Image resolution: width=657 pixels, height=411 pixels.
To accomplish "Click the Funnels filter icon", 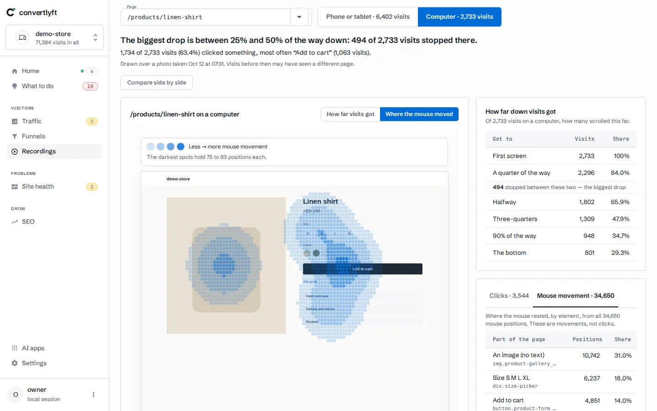I will (x=15, y=137).
